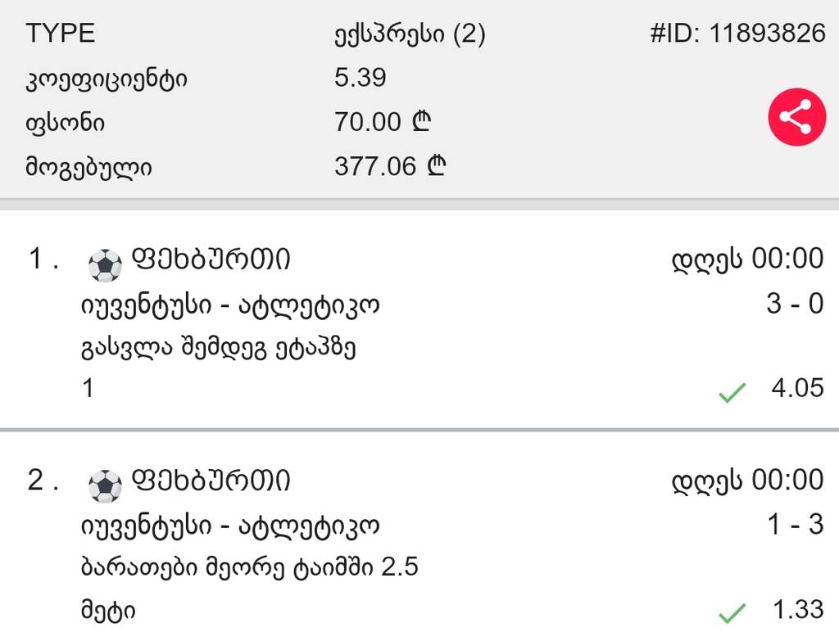Click the მეტი selection on bet 2

point(108,612)
